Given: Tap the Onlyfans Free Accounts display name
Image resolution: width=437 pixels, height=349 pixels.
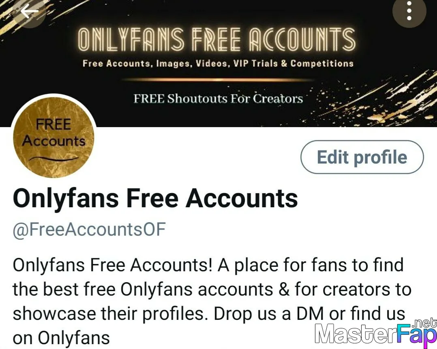Looking at the screenshot, I should tap(155, 198).
